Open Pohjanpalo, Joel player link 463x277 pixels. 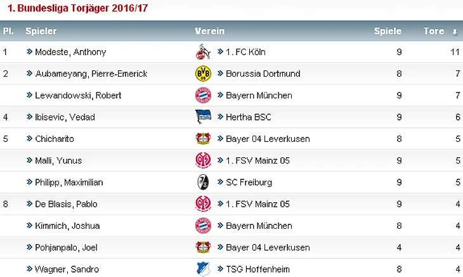[66, 247]
